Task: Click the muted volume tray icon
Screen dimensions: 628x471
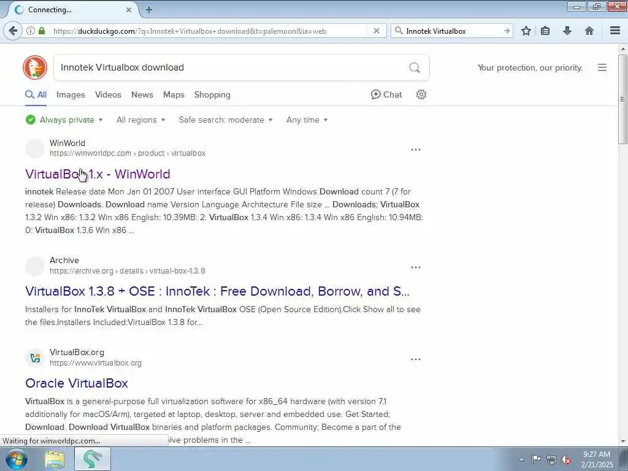Action: (566, 460)
